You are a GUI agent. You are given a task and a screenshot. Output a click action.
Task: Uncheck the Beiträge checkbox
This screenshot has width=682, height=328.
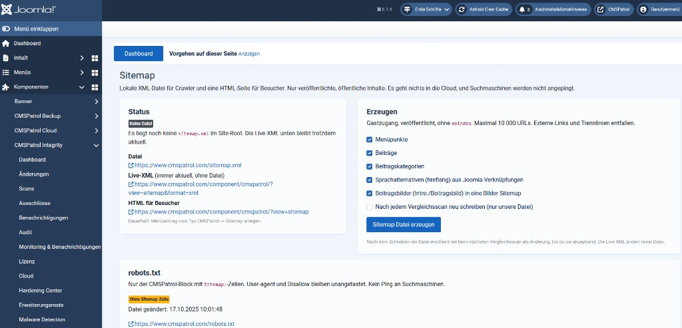click(369, 153)
